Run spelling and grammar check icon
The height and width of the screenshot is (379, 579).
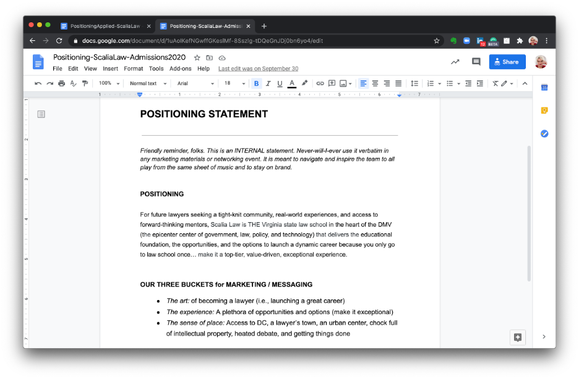(x=74, y=83)
